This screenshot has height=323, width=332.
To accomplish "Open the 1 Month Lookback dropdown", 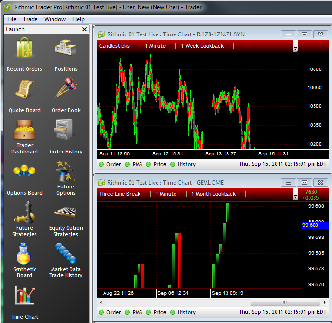I will click(217, 194).
